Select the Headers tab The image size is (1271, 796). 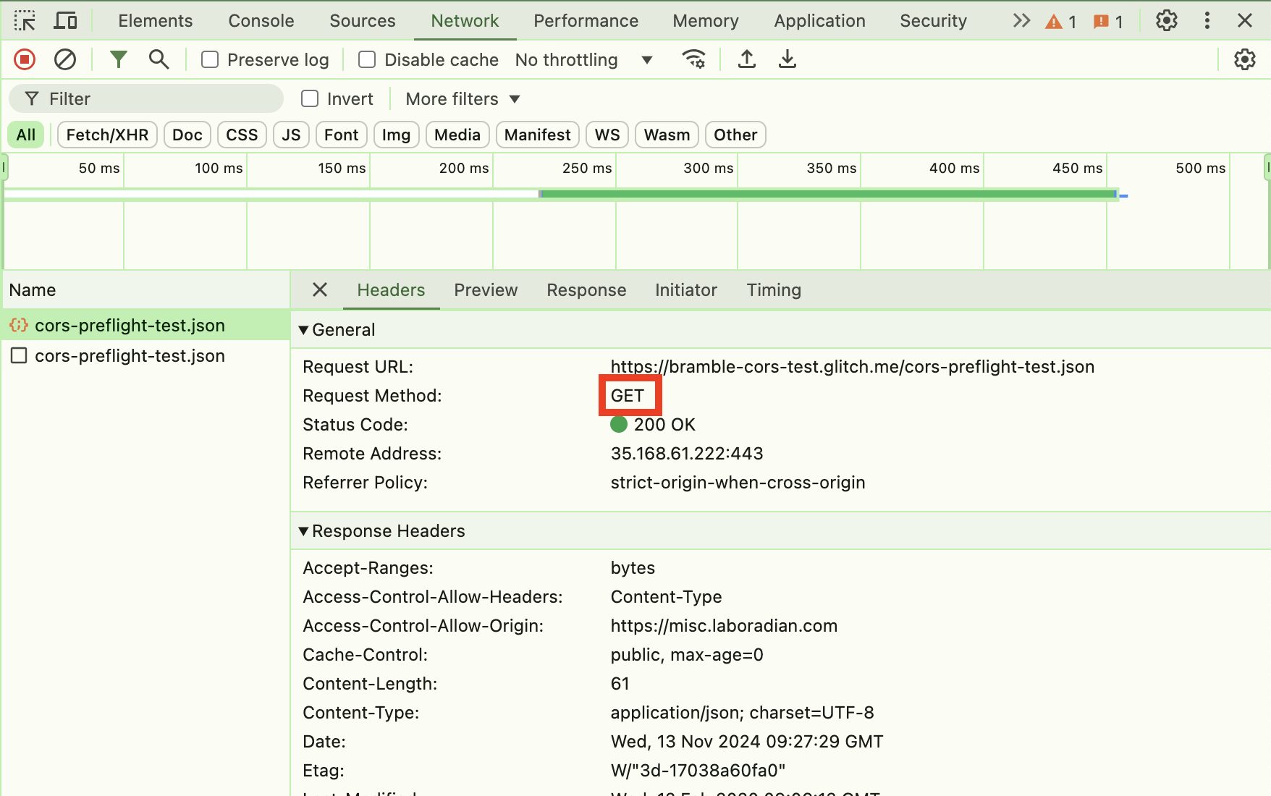tap(391, 289)
